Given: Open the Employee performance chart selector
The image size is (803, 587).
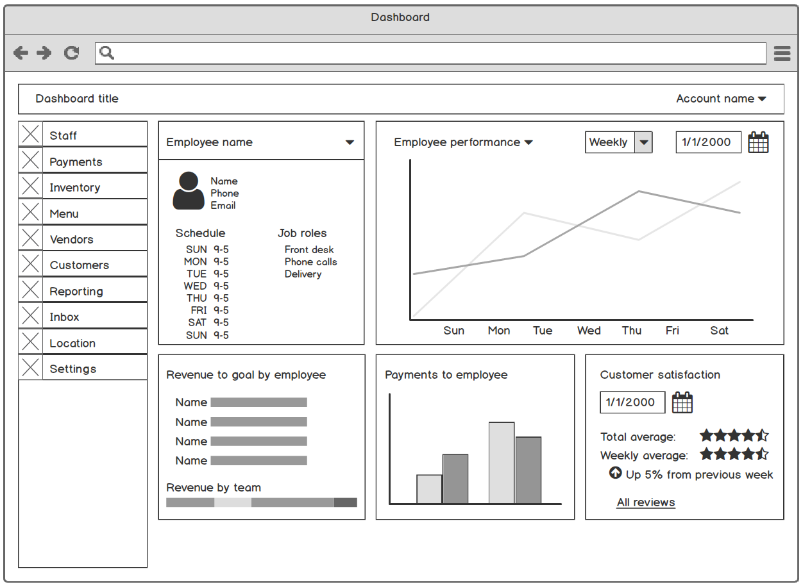Looking at the screenshot, I should tap(463, 142).
